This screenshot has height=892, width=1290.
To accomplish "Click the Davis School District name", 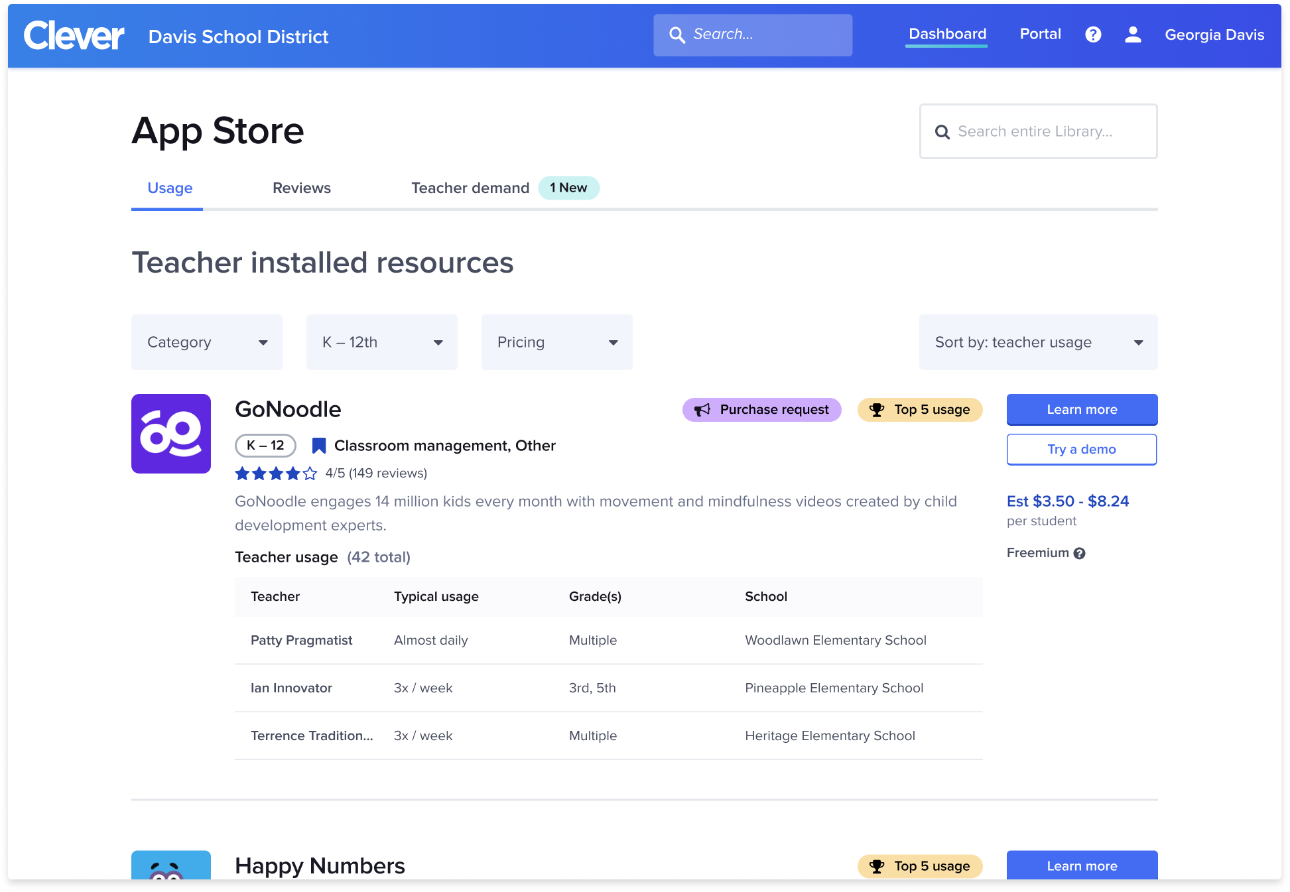I will pos(238,37).
